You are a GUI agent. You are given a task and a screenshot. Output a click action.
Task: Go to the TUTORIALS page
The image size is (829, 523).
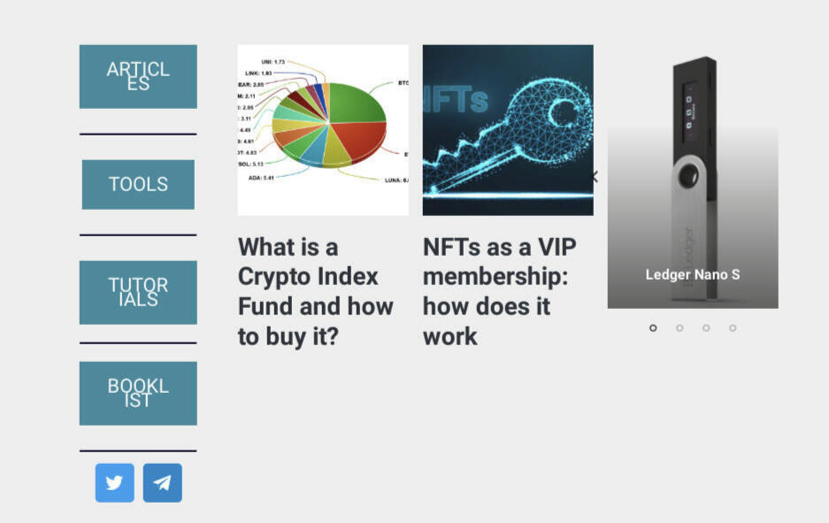coord(138,292)
